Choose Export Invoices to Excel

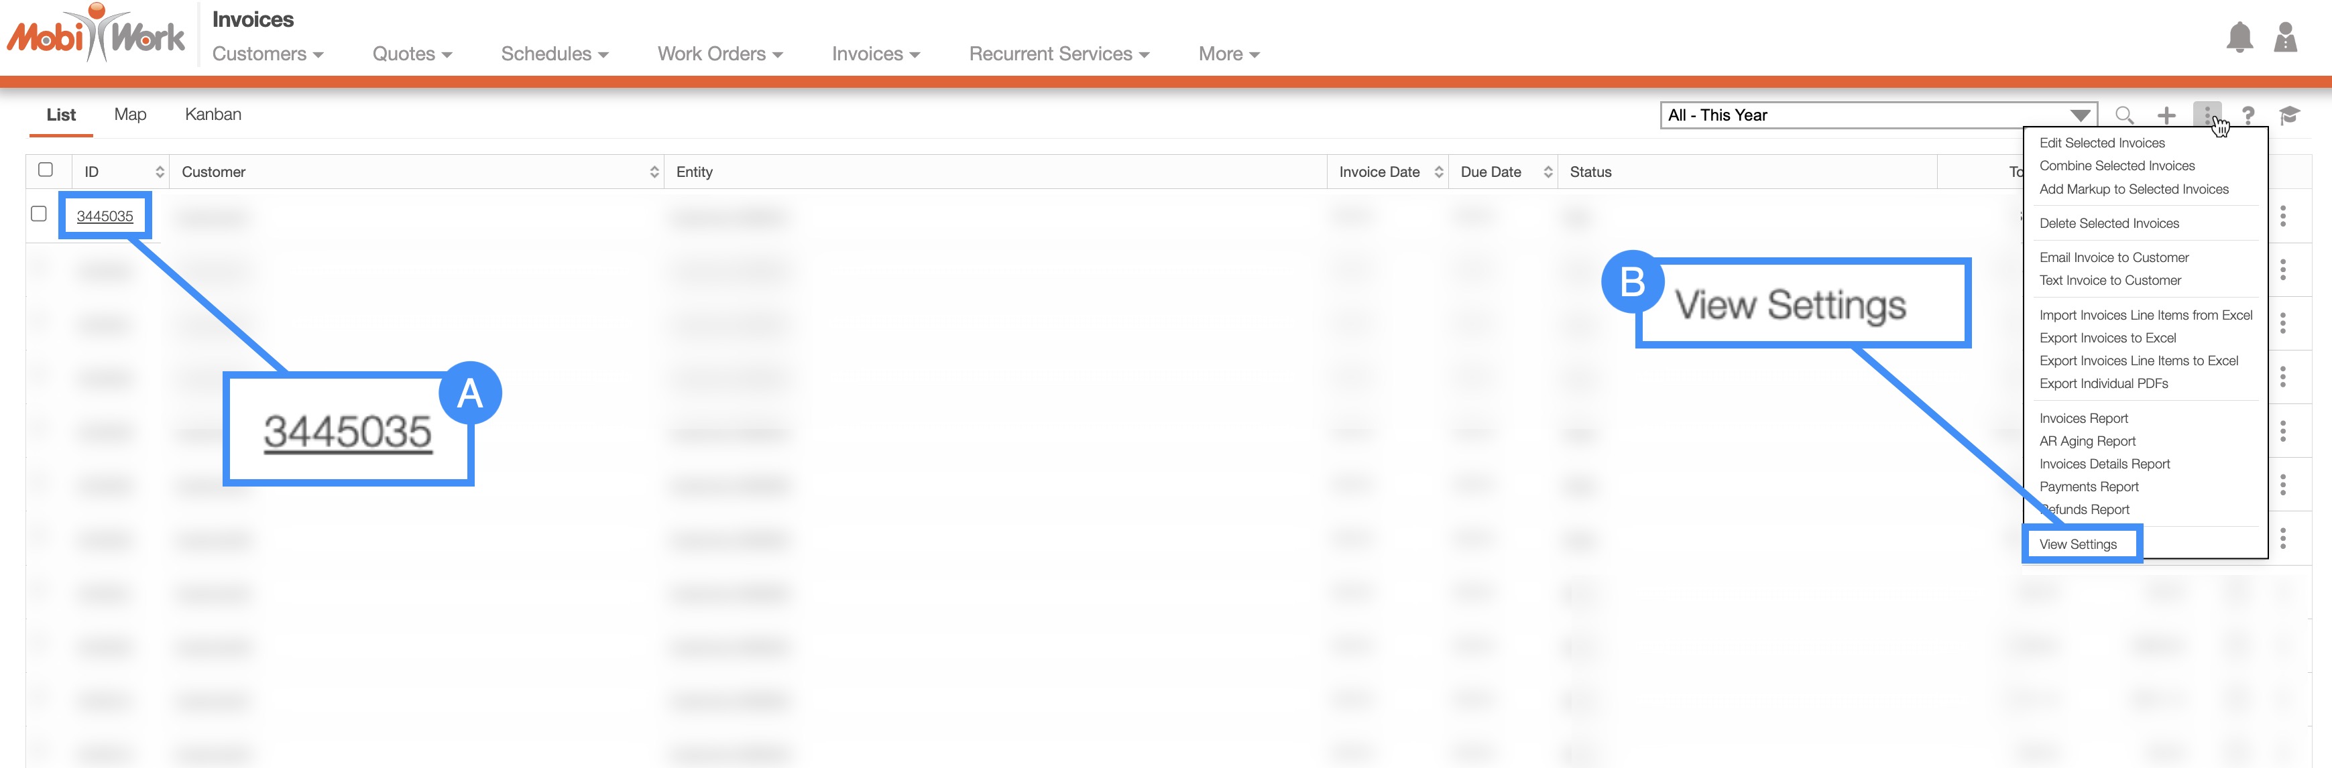click(2107, 337)
